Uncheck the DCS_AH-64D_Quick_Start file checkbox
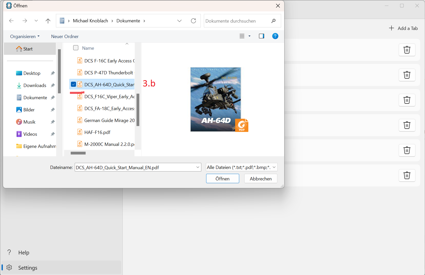The image size is (425, 275). (73, 84)
